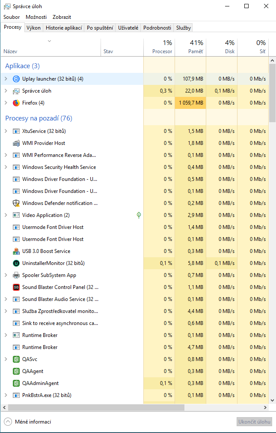This screenshot has width=276, height=433.
Task: Open the Služby tab
Action: click(x=184, y=28)
